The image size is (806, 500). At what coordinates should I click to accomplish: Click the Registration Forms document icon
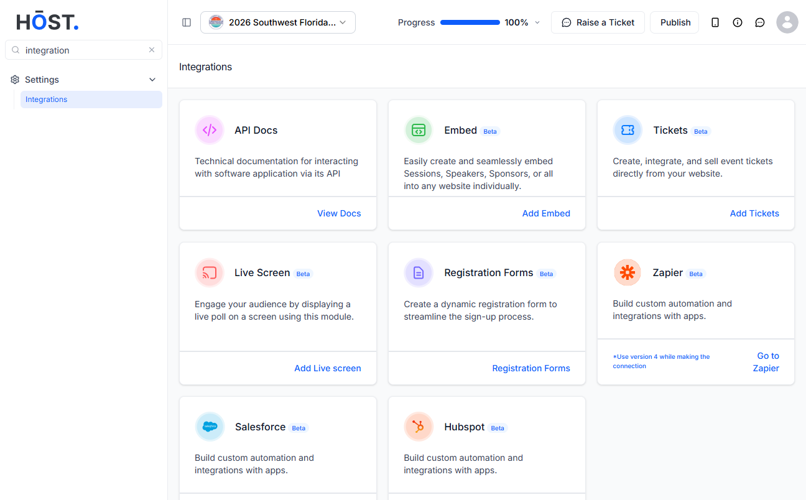(419, 273)
